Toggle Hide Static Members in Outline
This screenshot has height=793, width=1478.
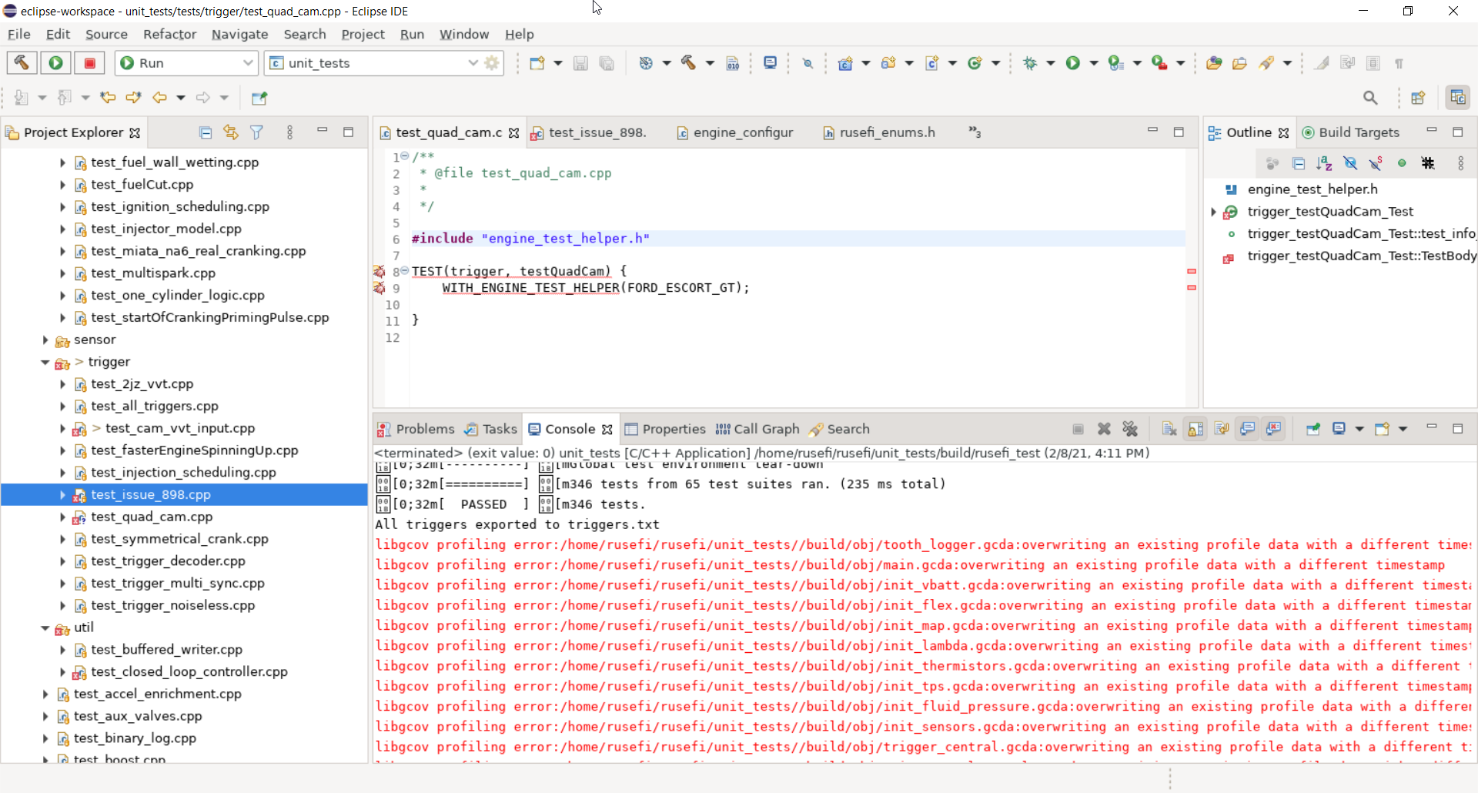point(1376,163)
